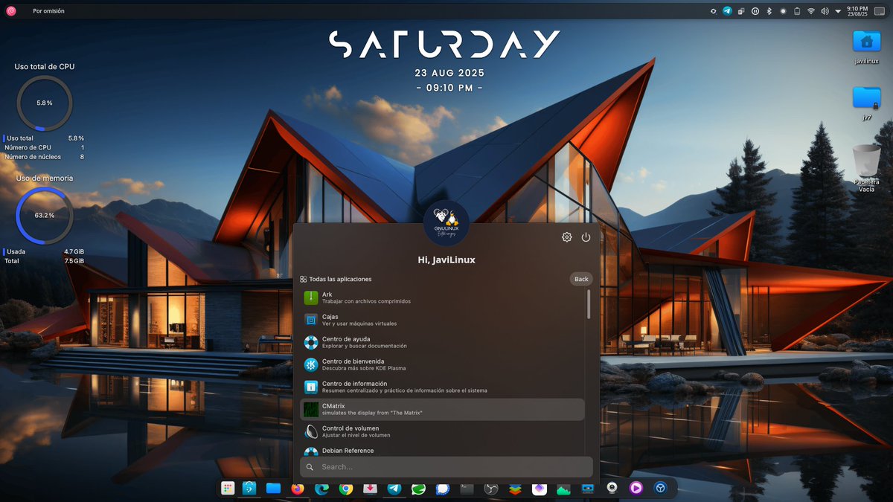
Task: Open purple media player in dock
Action: coord(636,489)
